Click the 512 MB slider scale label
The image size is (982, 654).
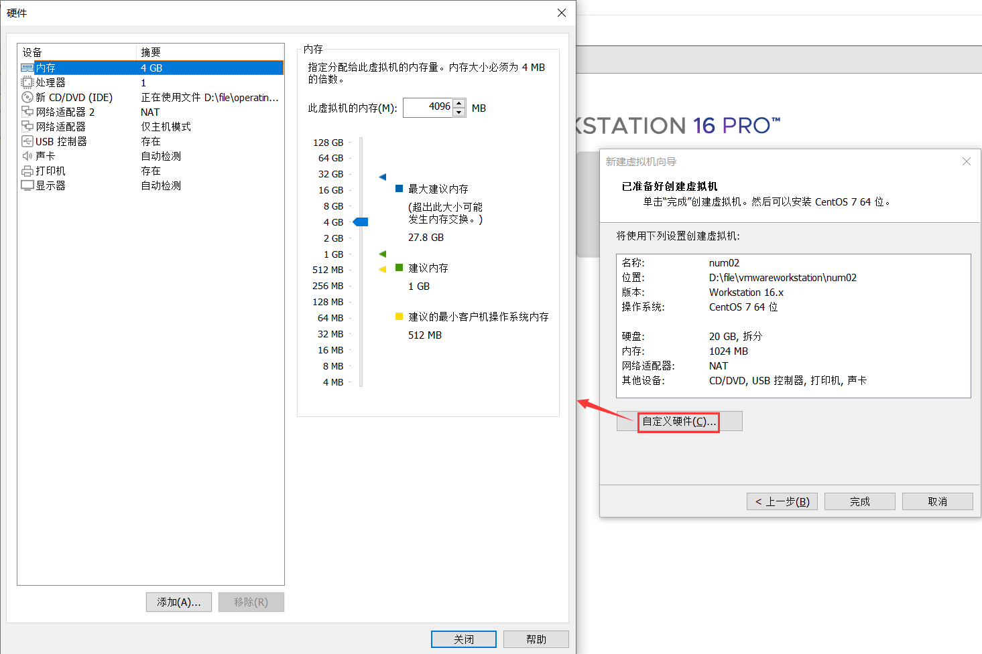328,270
